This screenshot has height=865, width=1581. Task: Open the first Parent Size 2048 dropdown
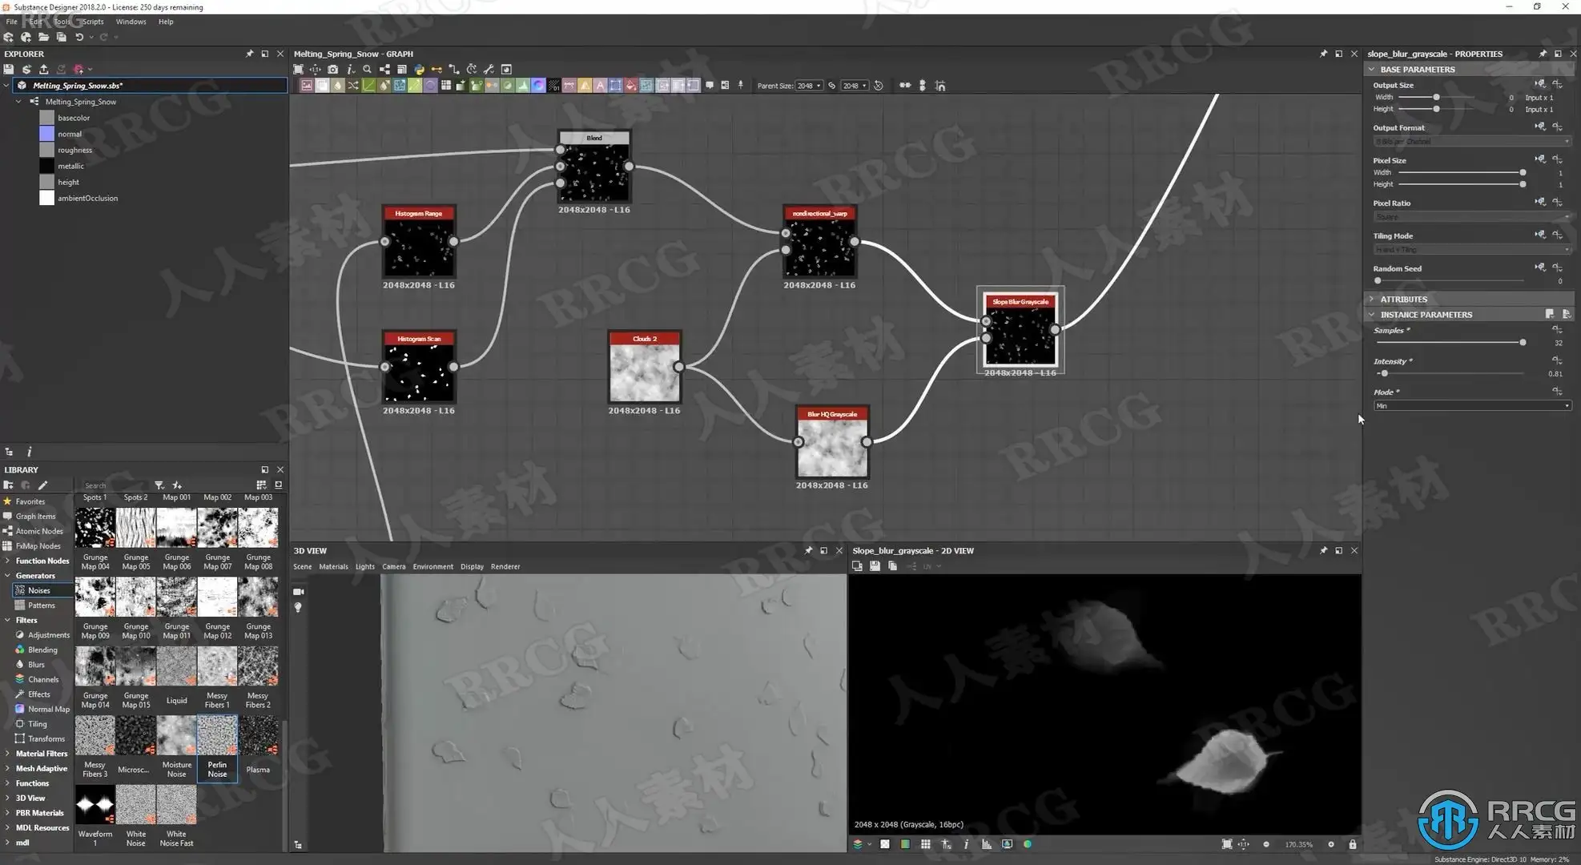[x=809, y=86]
